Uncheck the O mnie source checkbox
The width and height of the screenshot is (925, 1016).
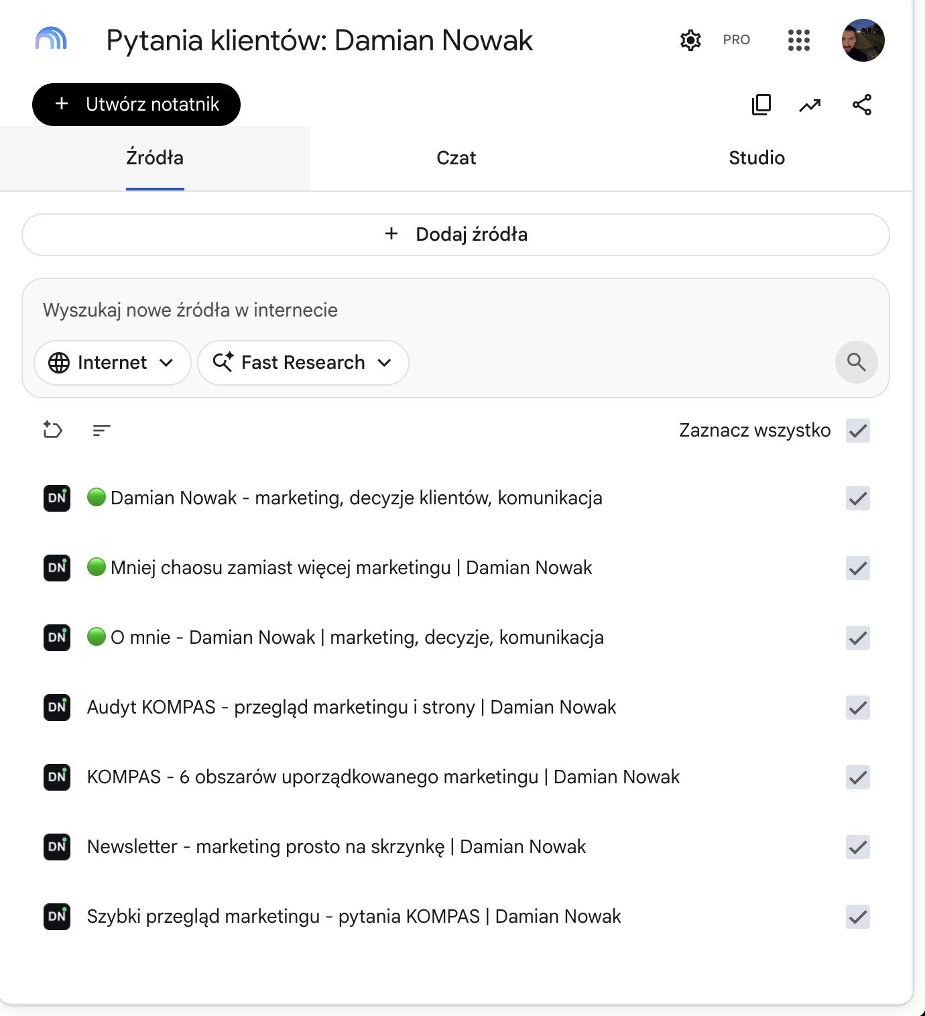tap(857, 638)
